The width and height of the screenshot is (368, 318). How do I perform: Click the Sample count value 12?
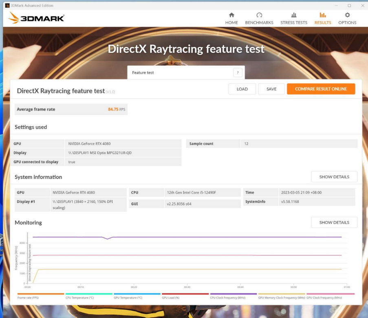coord(246,143)
